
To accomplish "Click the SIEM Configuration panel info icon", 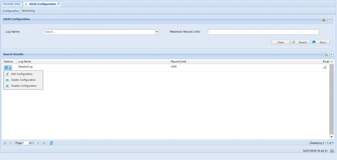I will click(324, 20).
